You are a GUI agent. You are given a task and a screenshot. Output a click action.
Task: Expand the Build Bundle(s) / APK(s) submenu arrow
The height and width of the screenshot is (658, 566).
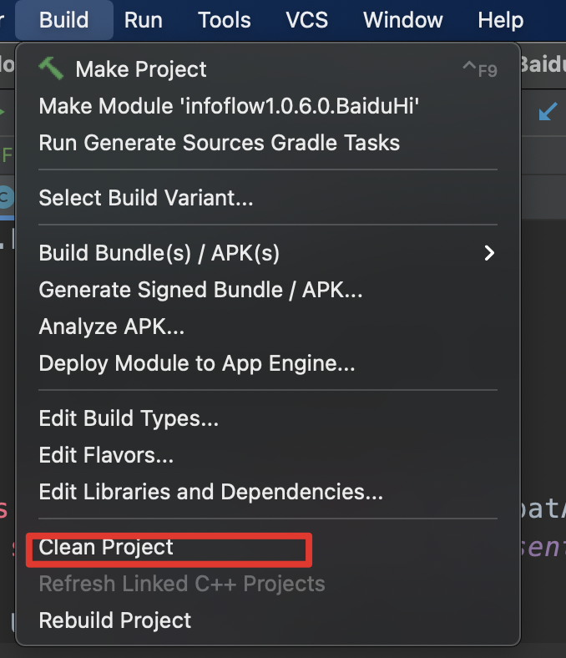[490, 252]
